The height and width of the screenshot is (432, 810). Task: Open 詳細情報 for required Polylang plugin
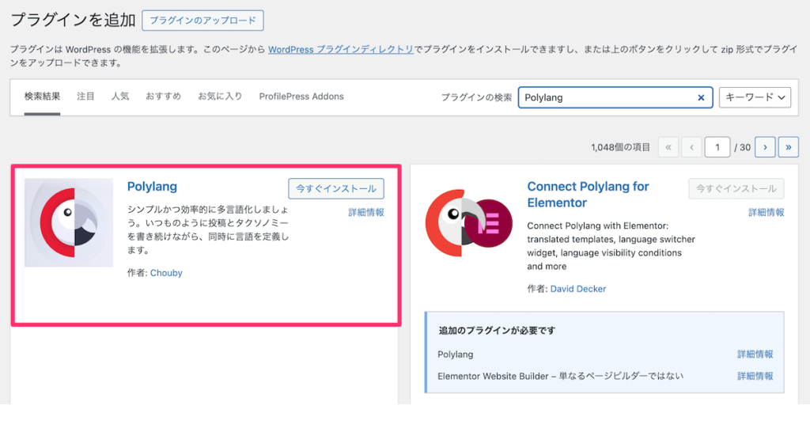click(755, 354)
